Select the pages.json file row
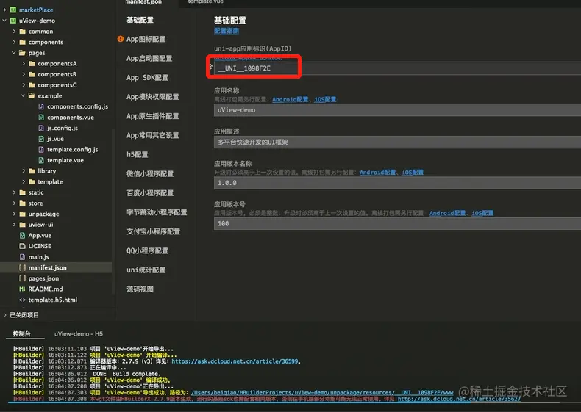This screenshot has height=412, width=581. click(56, 278)
